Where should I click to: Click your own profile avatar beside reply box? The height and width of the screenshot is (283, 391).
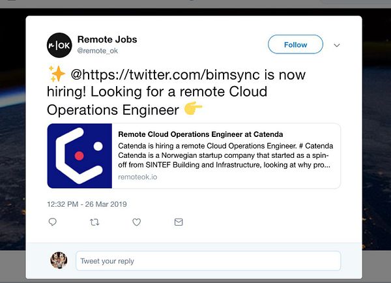point(59,260)
